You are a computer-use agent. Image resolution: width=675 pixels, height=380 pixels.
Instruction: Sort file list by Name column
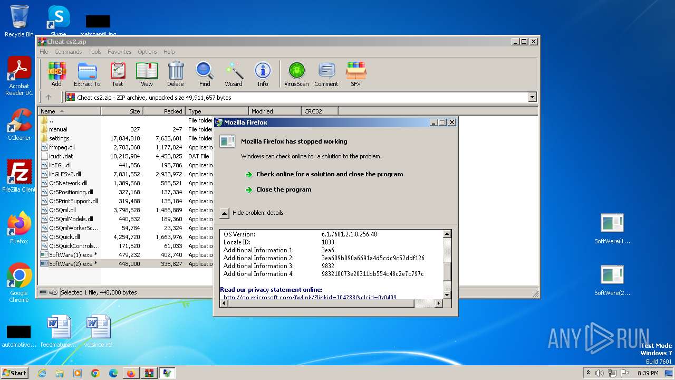click(69, 111)
